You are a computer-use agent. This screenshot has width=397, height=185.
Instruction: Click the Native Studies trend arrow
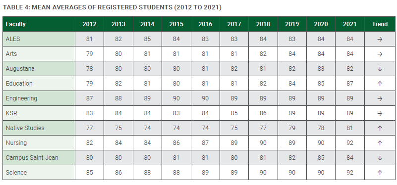[x=380, y=128]
